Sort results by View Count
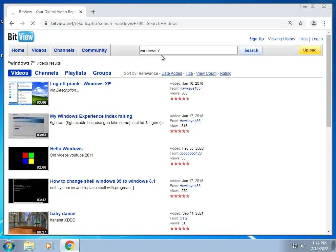Screen dimensions: 336x252 tap(206, 73)
